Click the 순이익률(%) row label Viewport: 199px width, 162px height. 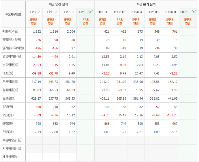click(10, 65)
